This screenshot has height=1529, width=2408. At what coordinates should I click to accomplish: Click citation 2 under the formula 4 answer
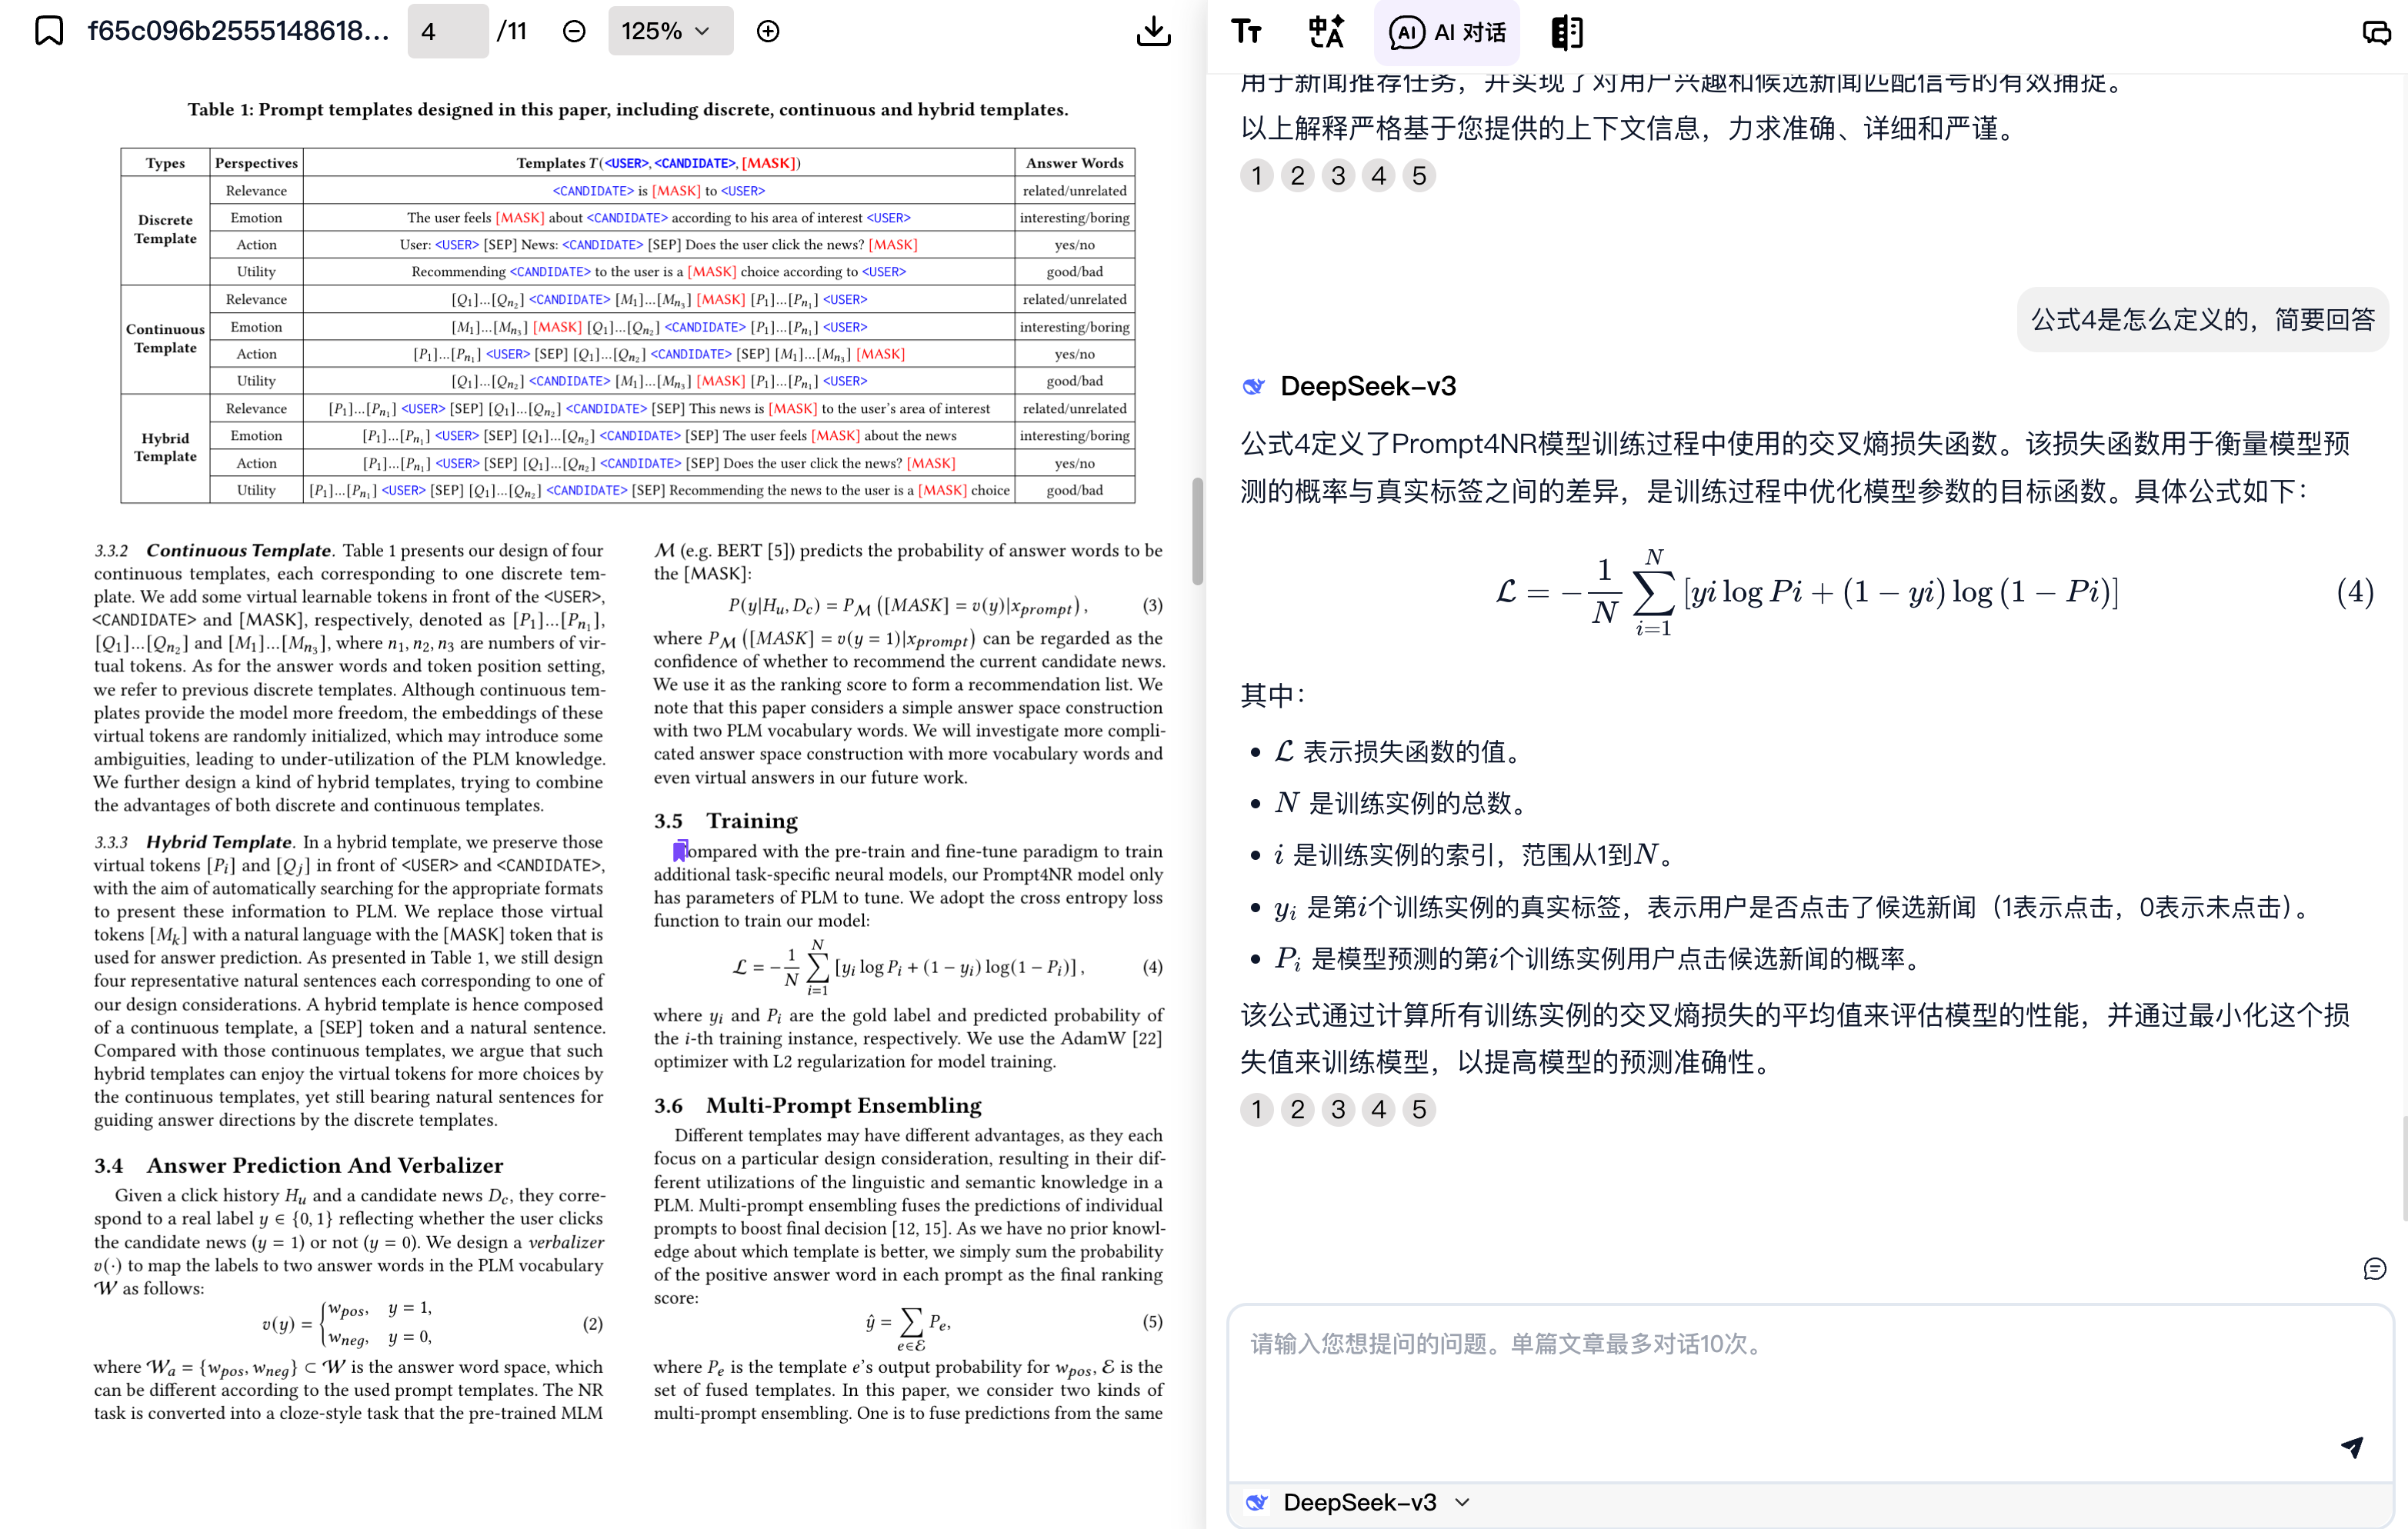1297,1109
